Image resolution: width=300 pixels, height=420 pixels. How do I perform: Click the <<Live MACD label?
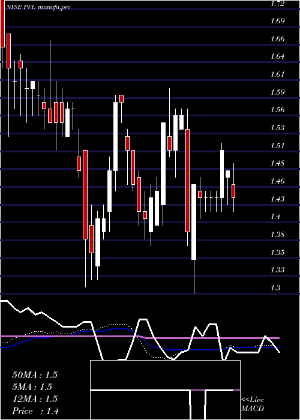pos(253,404)
